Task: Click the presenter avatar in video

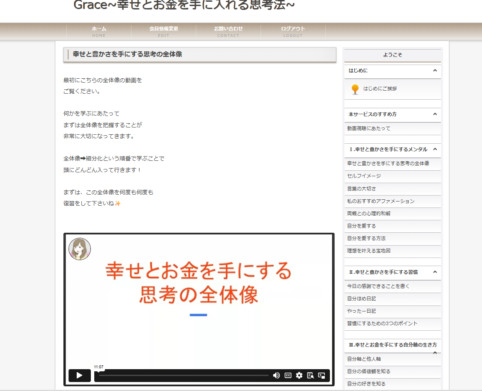Action: [80, 249]
